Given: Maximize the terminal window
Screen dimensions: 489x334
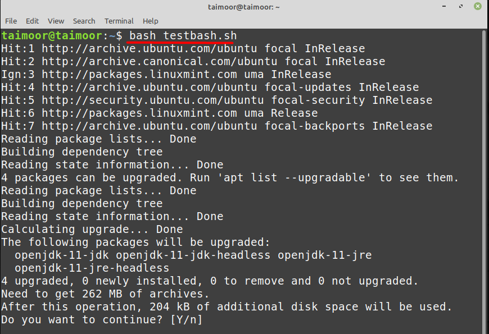Looking at the screenshot, I should tap(461, 6).
